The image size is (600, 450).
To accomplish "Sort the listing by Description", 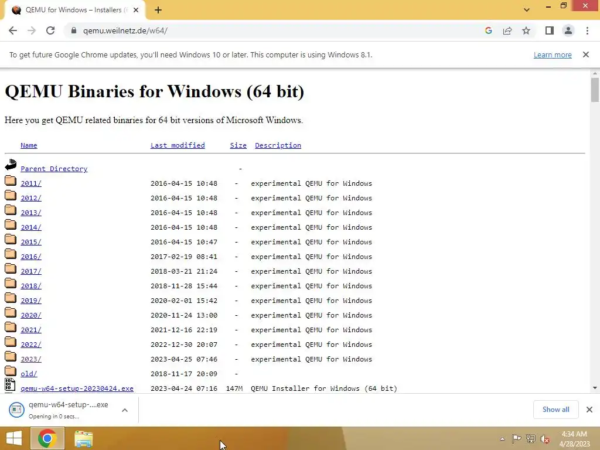I will click(x=278, y=145).
